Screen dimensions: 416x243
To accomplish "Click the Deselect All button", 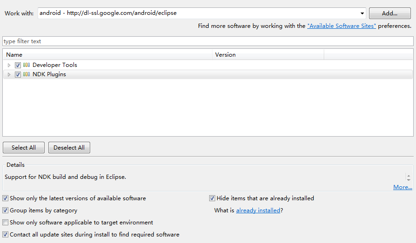I will coord(69,147).
